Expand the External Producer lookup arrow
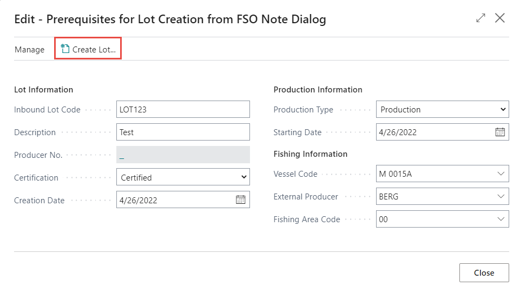Image resolution: width=520 pixels, height=293 pixels. [500, 197]
